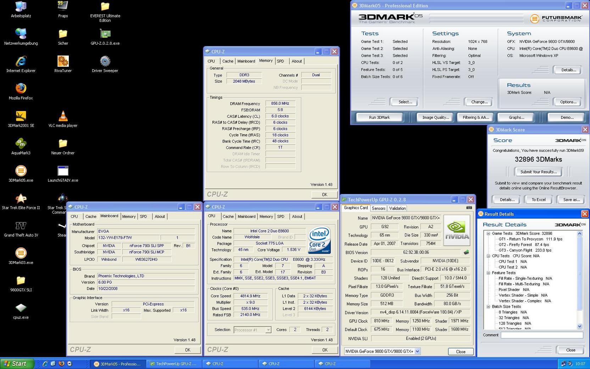Click GPU-Z screenshot camera icon

tap(469, 208)
